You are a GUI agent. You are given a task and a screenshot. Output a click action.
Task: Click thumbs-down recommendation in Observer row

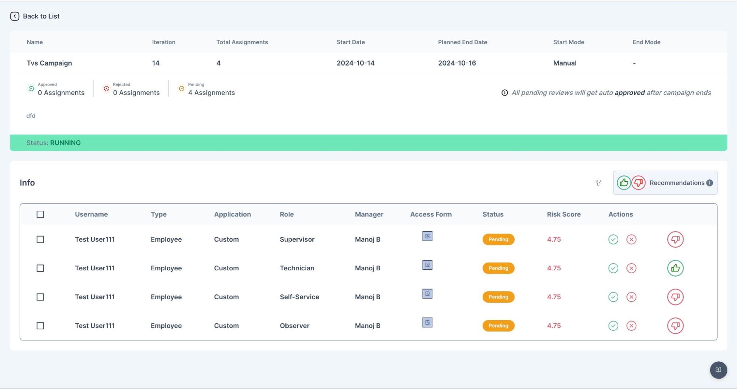(675, 326)
